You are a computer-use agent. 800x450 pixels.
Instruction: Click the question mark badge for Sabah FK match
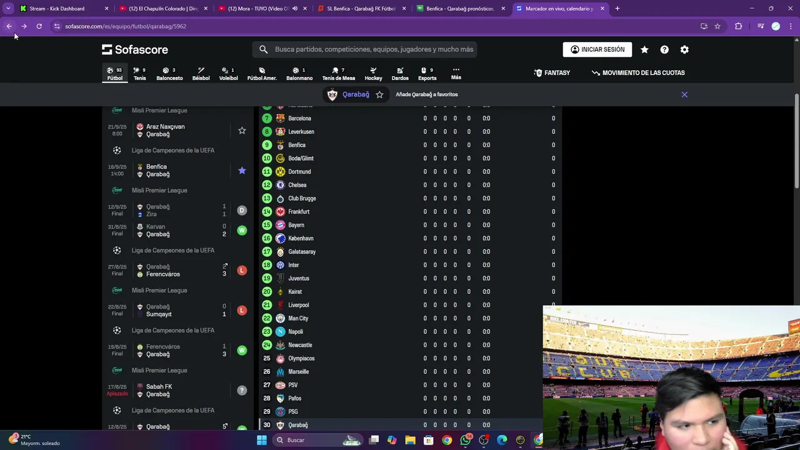coord(242,391)
